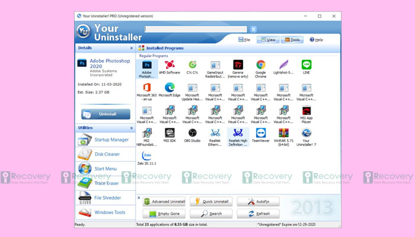Screen dimensions: 415x237
Task: Click the Unregistered expiry status text
Action: [286, 225]
